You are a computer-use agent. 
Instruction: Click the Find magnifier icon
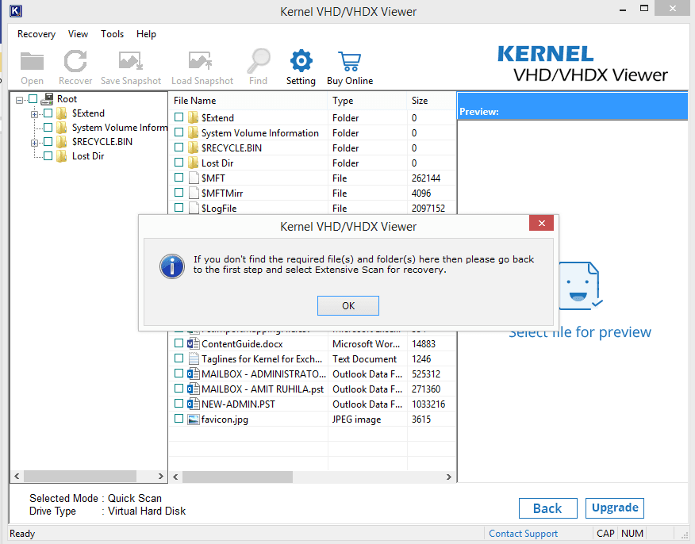point(258,62)
